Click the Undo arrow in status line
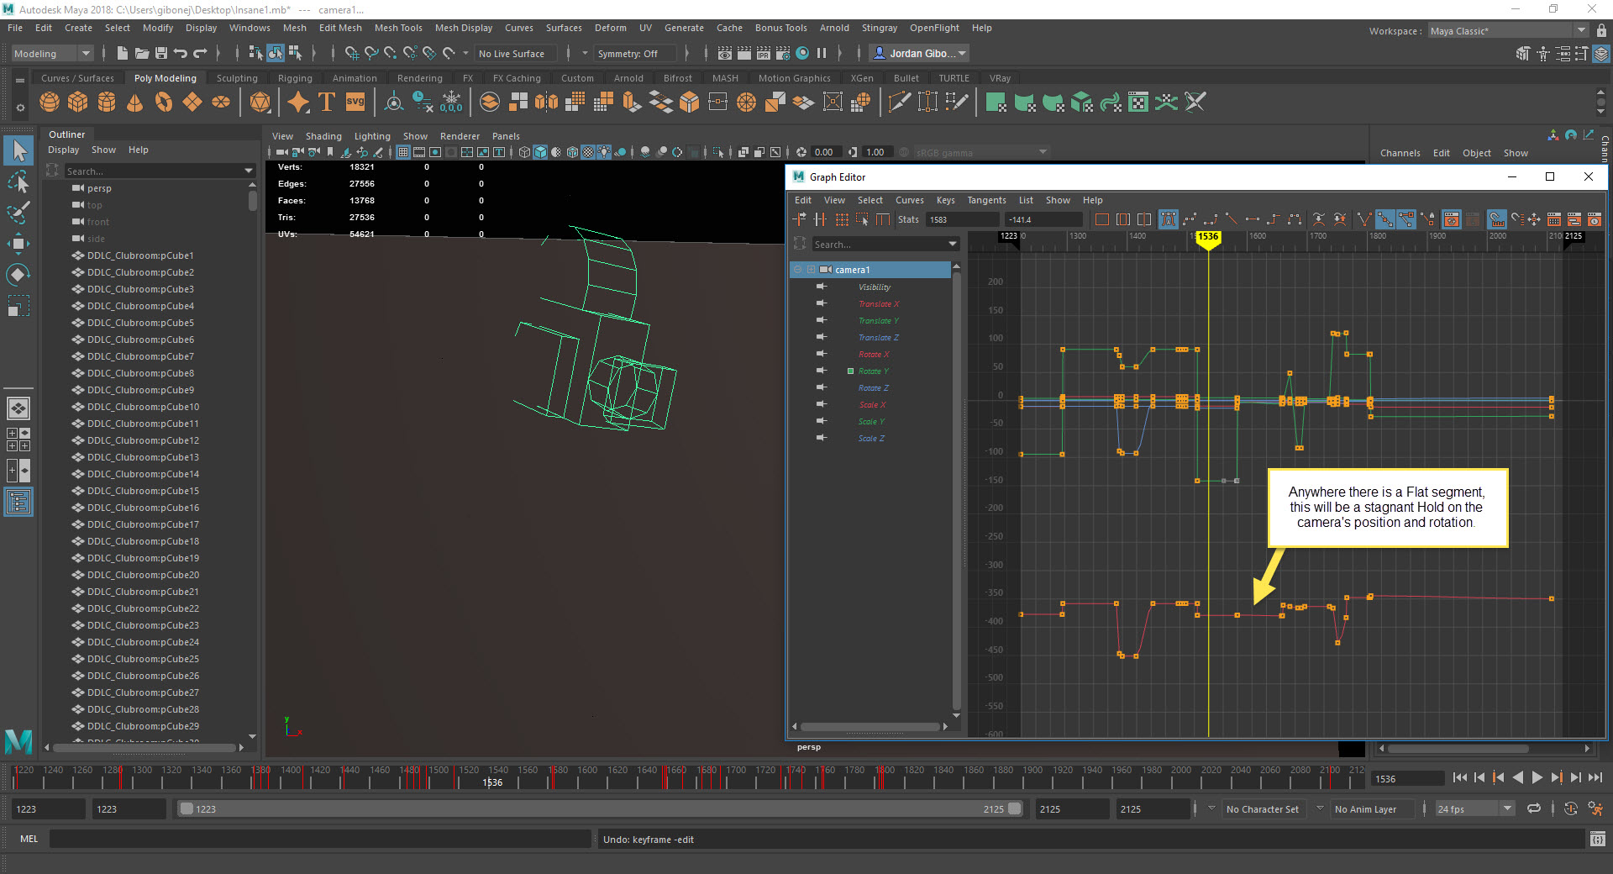The image size is (1613, 874). tap(181, 54)
